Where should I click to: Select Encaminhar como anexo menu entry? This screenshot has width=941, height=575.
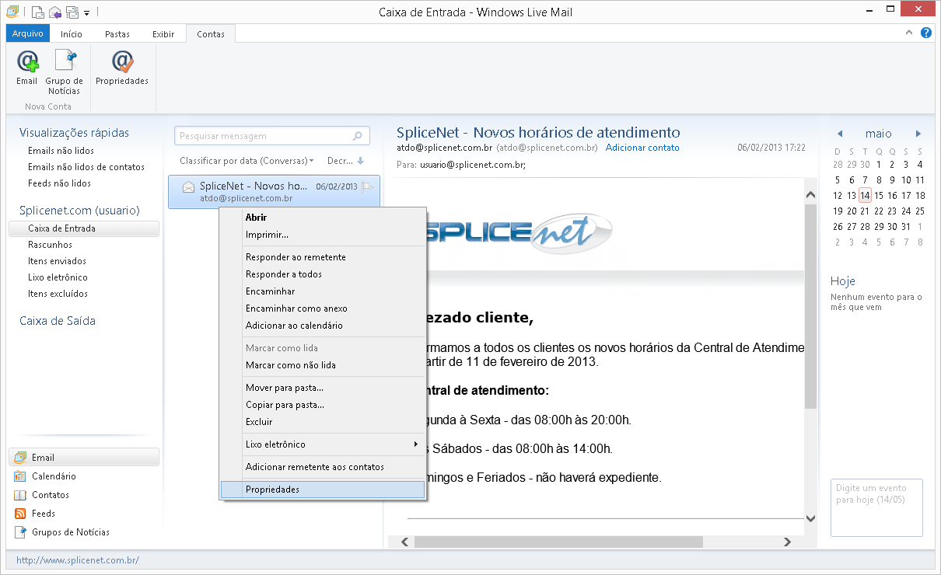pyautogui.click(x=324, y=308)
